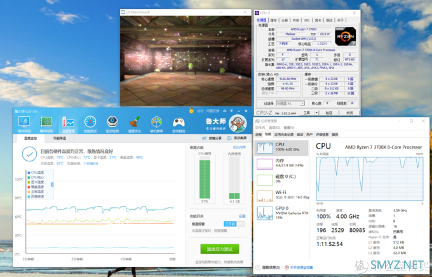
Task: Toggle 显卡温度 legend item in chart
Action: click(x=36, y=182)
